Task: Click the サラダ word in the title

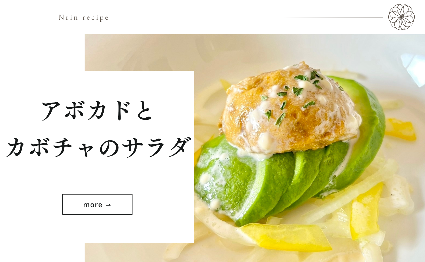Action: pos(157,147)
